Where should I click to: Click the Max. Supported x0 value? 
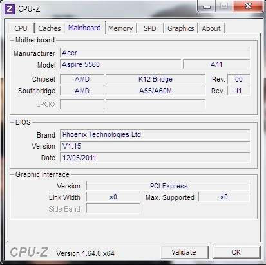tap(224, 197)
